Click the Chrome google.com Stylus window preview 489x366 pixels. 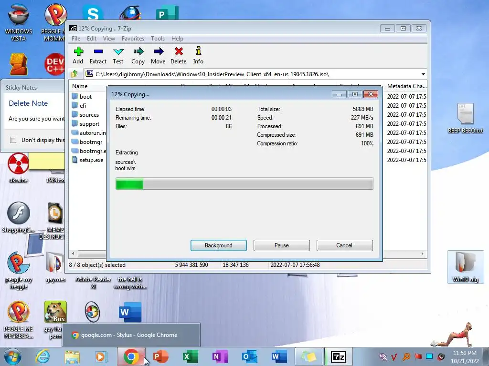131,335
